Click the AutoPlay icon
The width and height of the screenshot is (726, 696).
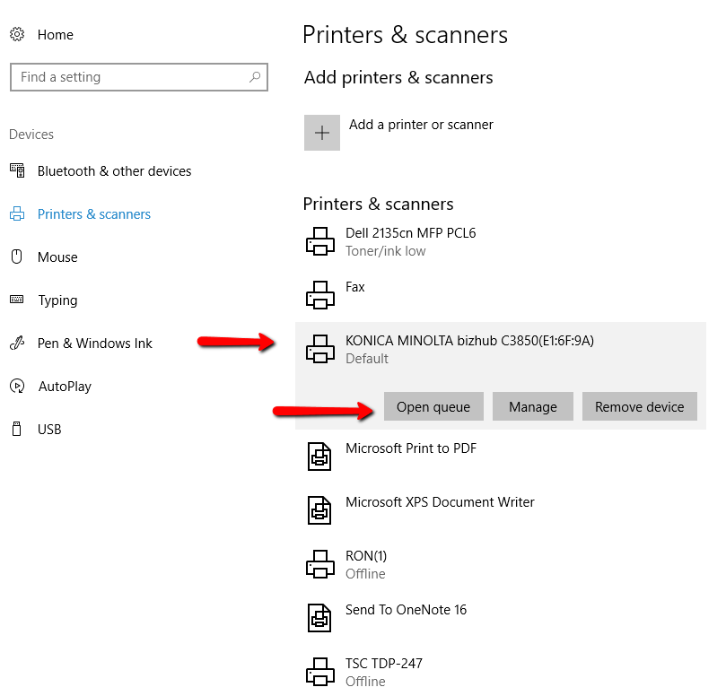(x=17, y=386)
